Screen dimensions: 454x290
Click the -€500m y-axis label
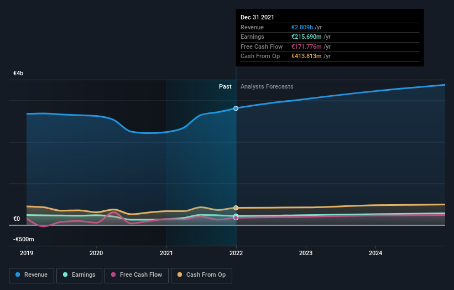coord(23,239)
